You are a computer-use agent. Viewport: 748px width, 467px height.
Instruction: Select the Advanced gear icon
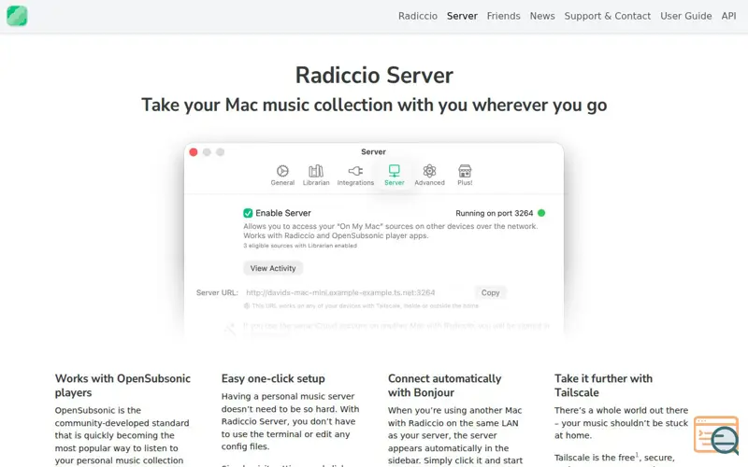tap(429, 171)
